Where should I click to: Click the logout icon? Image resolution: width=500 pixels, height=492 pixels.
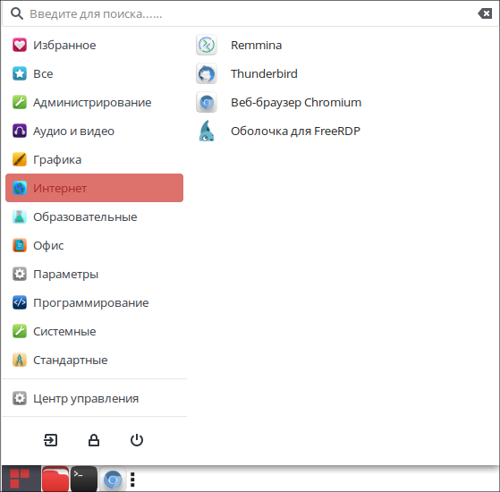pos(50,440)
